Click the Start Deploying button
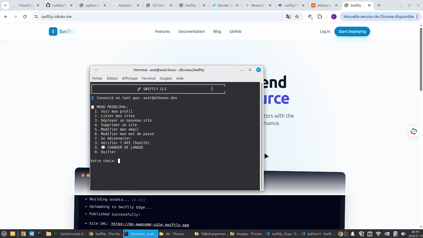 tap(352, 31)
